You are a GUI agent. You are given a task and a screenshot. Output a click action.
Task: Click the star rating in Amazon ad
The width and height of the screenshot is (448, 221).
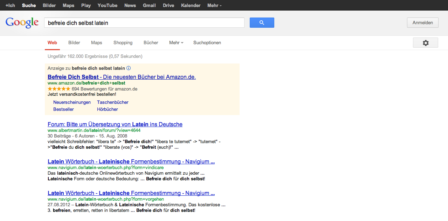pyautogui.click(x=59, y=89)
